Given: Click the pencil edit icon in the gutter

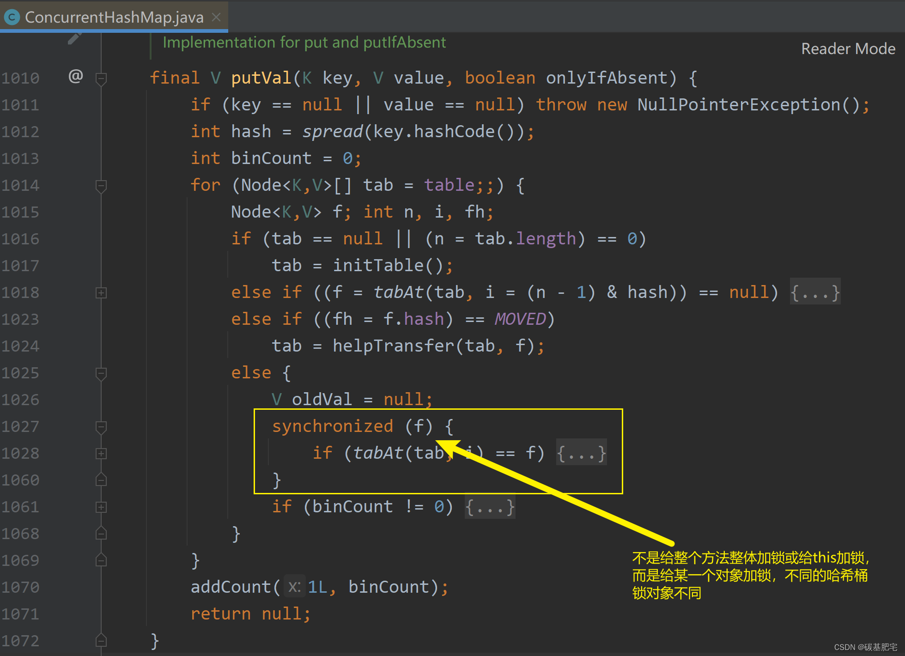Looking at the screenshot, I should [x=74, y=39].
